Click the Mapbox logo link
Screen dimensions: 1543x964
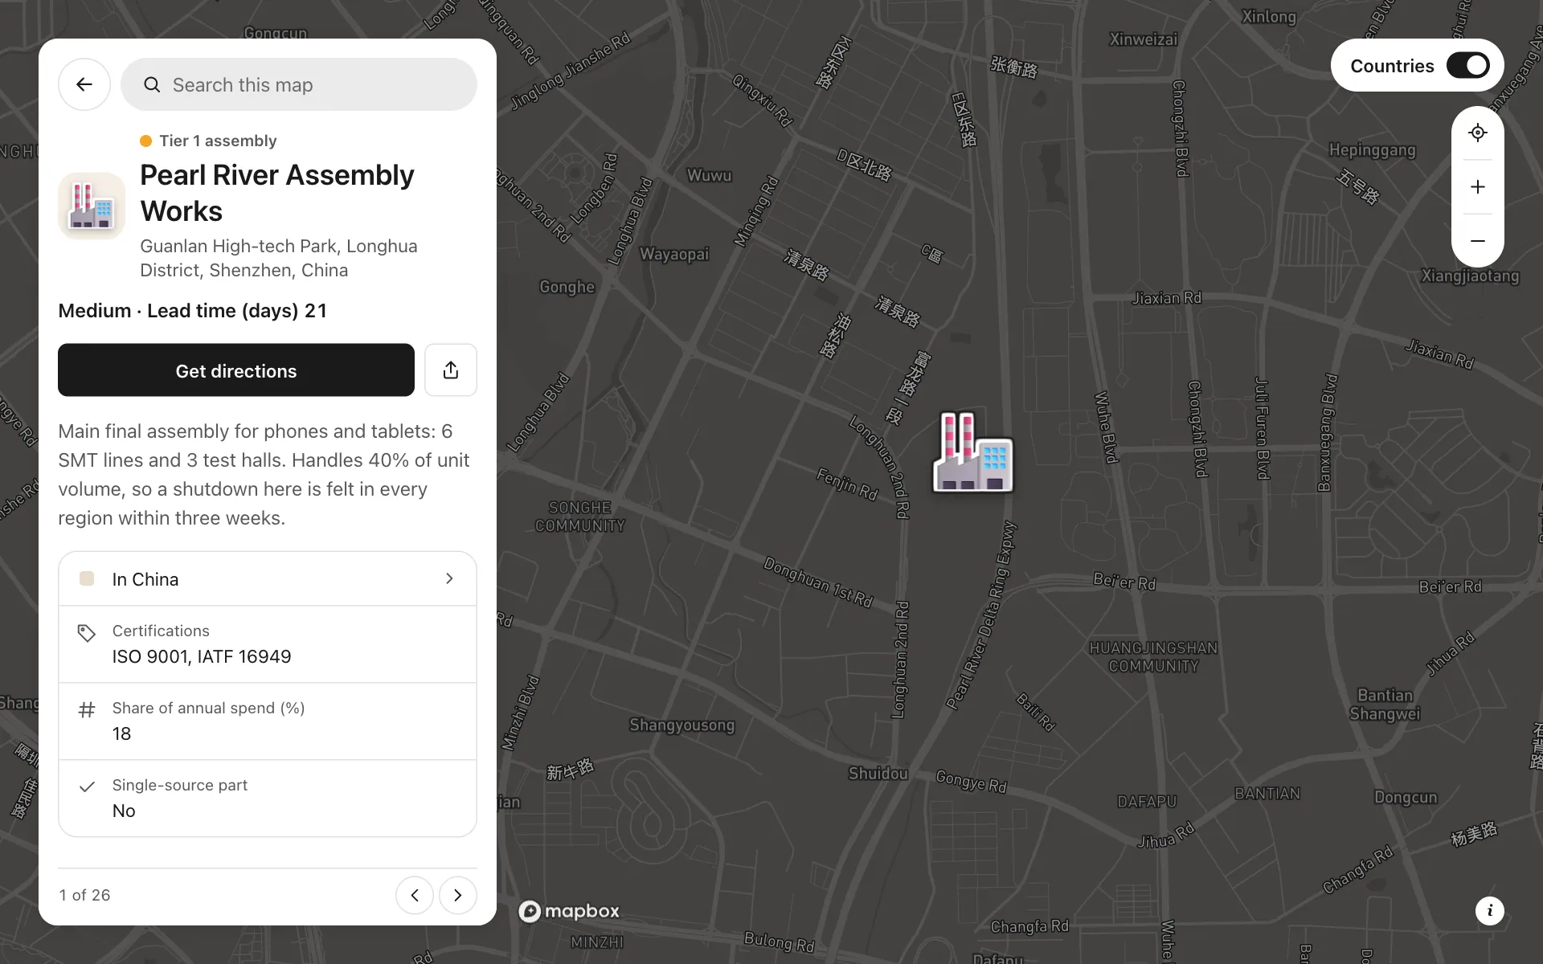[569, 911]
